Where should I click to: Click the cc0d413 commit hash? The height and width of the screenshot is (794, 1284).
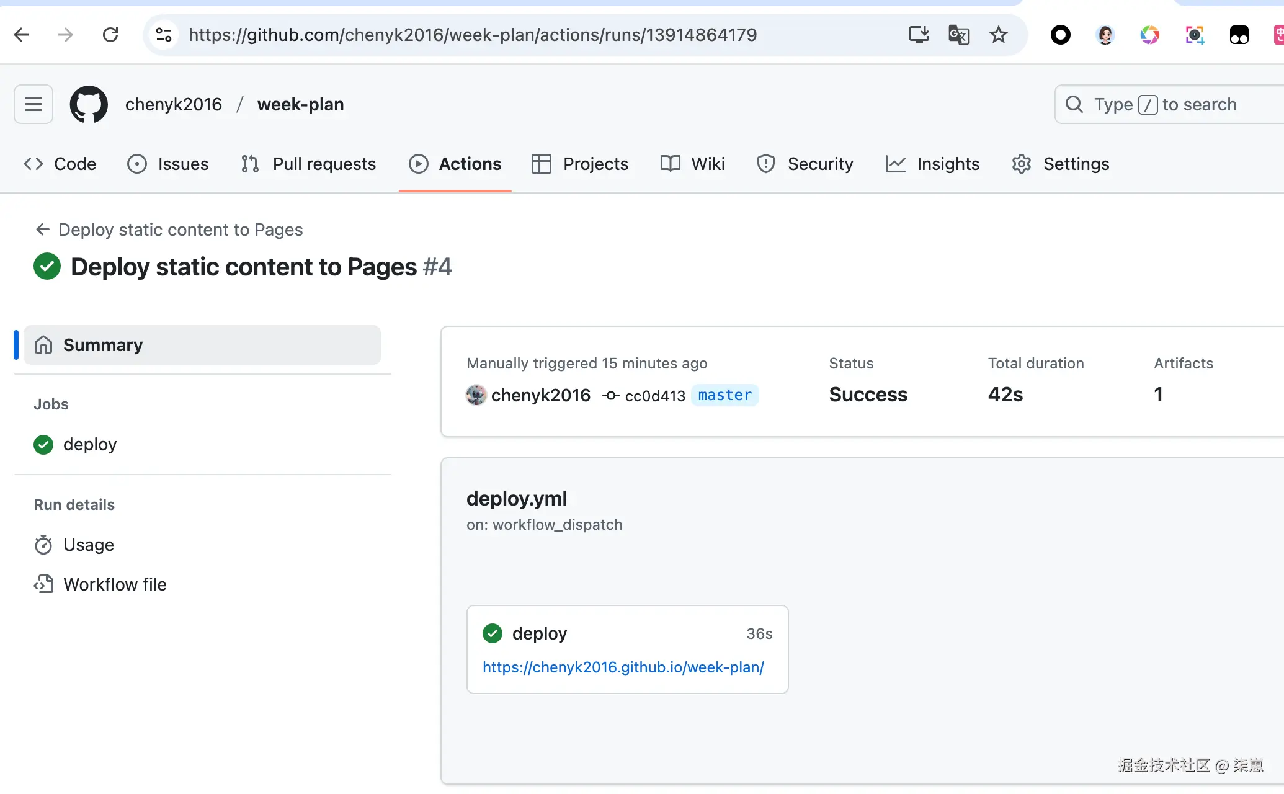click(654, 396)
